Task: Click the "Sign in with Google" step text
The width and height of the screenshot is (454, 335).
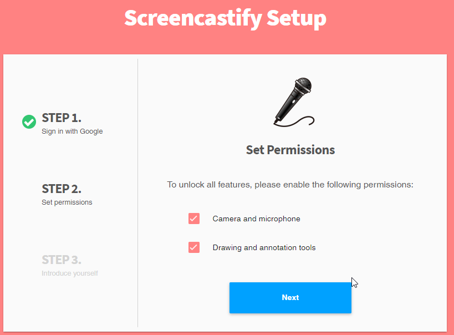Action: point(72,131)
